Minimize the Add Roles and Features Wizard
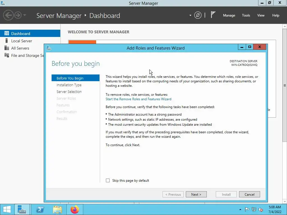The width and height of the screenshot is (287, 215). click(x=242, y=47)
